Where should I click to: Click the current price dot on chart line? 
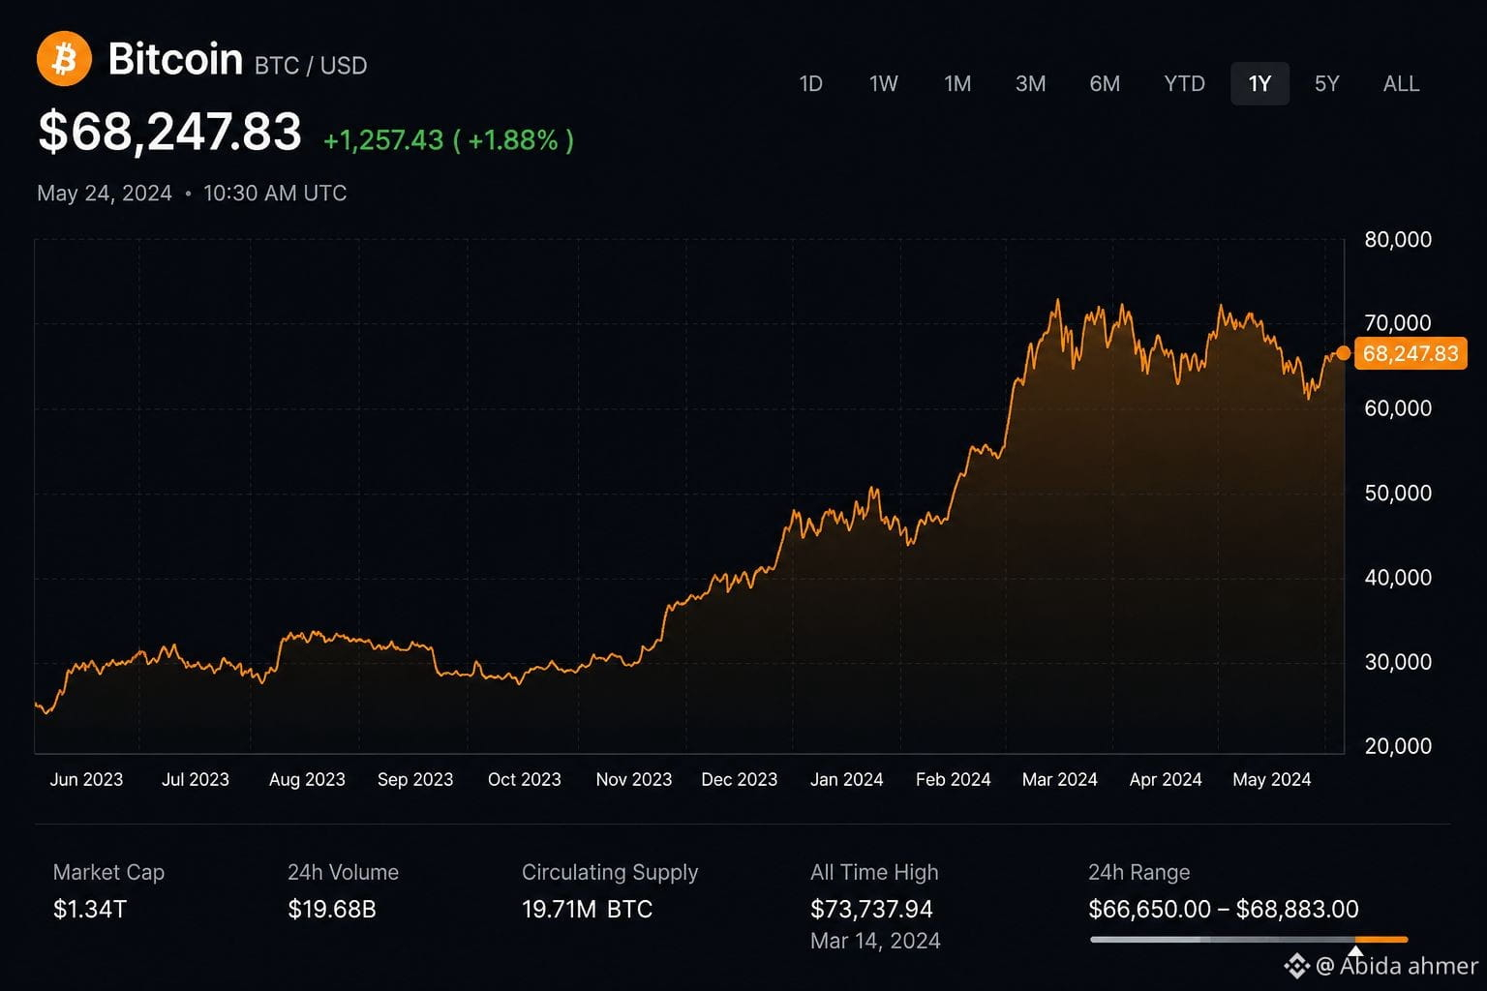click(1343, 353)
